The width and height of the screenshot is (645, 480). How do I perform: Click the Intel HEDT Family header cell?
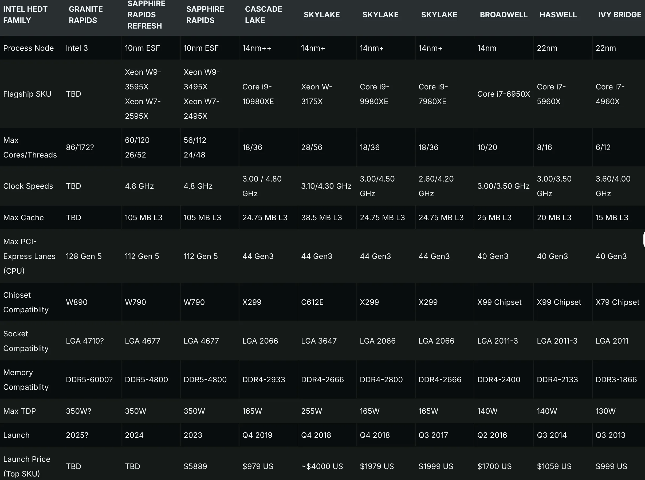click(25, 14)
